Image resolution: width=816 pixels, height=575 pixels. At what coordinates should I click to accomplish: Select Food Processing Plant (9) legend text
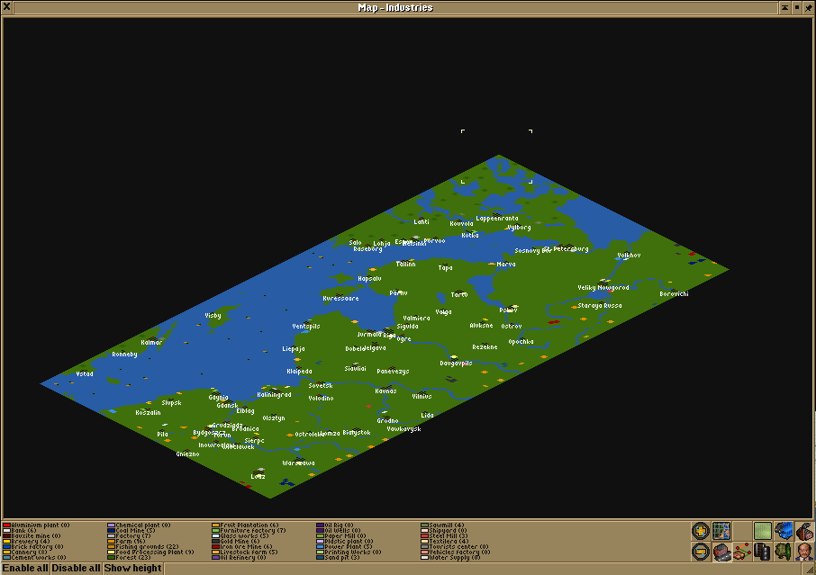click(155, 553)
